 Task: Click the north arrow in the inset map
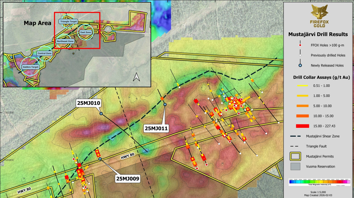136,77
